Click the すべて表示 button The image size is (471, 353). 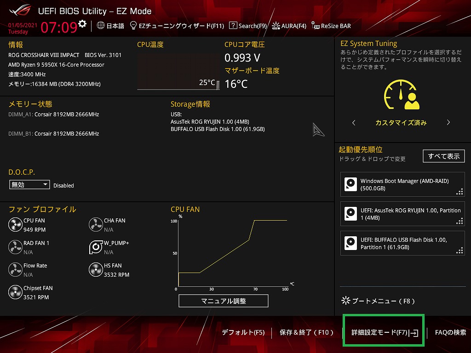[444, 156]
